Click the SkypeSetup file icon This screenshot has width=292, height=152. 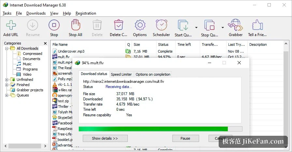(54, 118)
